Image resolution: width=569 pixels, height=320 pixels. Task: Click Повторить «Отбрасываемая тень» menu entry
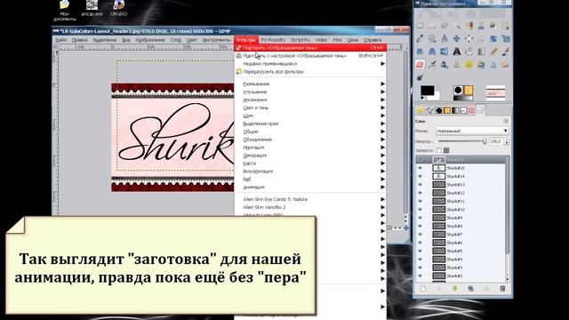310,48
